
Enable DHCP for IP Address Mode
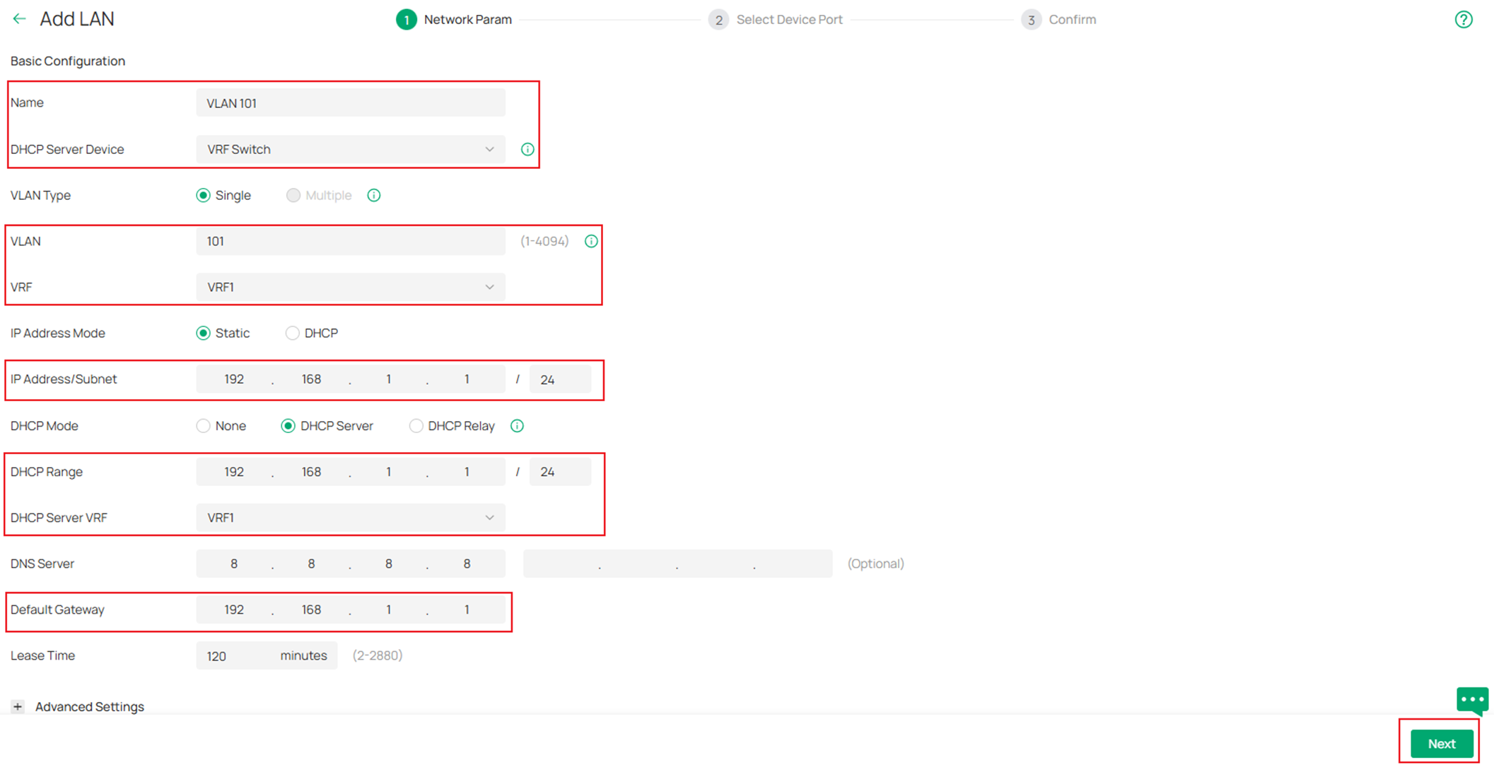[292, 333]
